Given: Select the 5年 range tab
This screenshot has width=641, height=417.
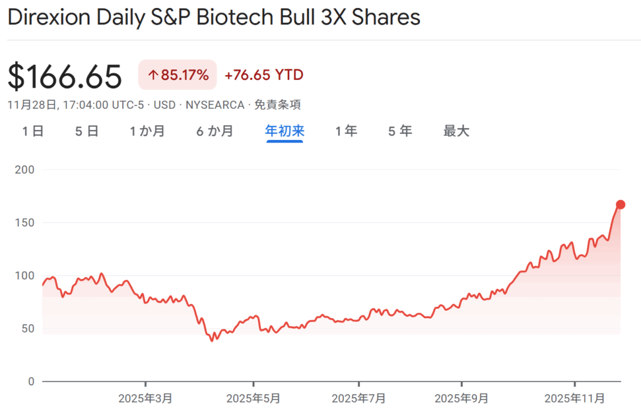Looking at the screenshot, I should point(400,131).
